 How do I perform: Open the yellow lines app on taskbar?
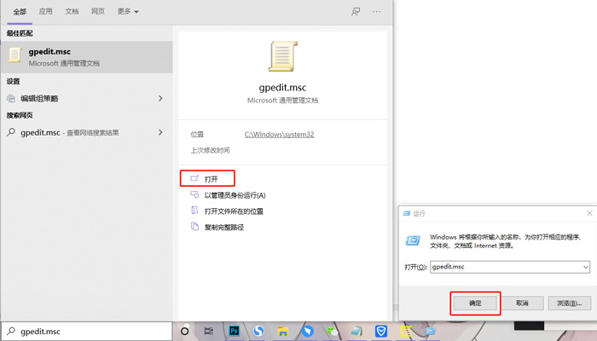pos(405,332)
